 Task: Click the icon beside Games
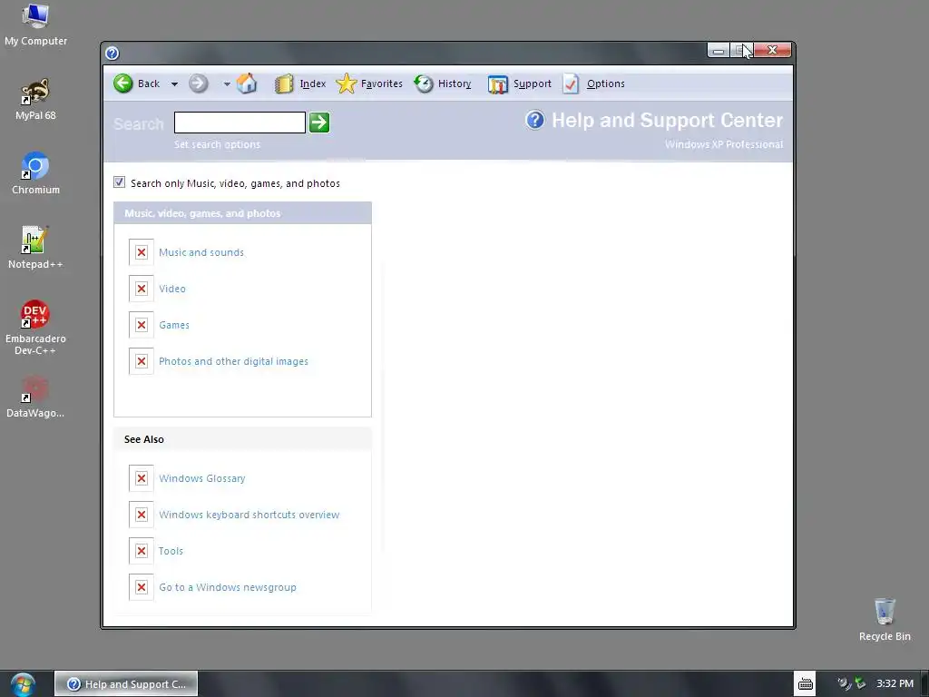141,325
